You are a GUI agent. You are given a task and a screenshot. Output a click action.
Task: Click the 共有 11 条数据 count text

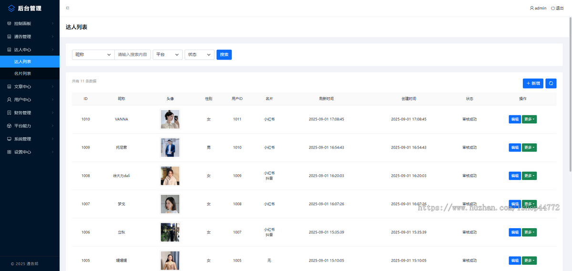(x=84, y=81)
